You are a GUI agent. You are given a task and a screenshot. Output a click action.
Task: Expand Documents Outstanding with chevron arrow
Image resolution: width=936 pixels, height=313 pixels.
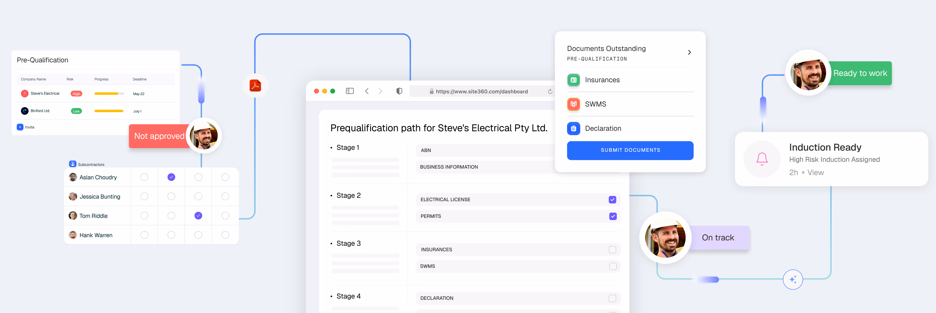click(x=689, y=53)
